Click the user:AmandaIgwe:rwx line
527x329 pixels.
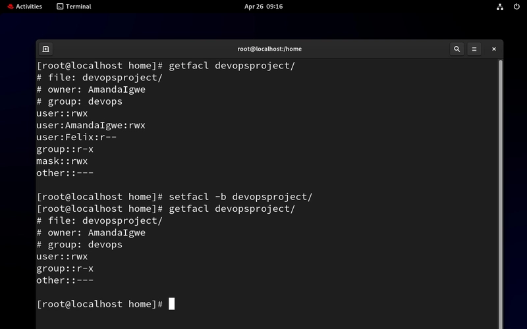[91, 125]
